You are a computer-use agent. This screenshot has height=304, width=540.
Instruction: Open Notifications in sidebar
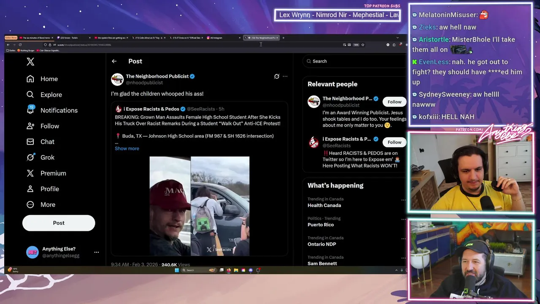pos(52,110)
